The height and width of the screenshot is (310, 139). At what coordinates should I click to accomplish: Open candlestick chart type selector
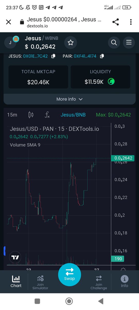click(31, 115)
